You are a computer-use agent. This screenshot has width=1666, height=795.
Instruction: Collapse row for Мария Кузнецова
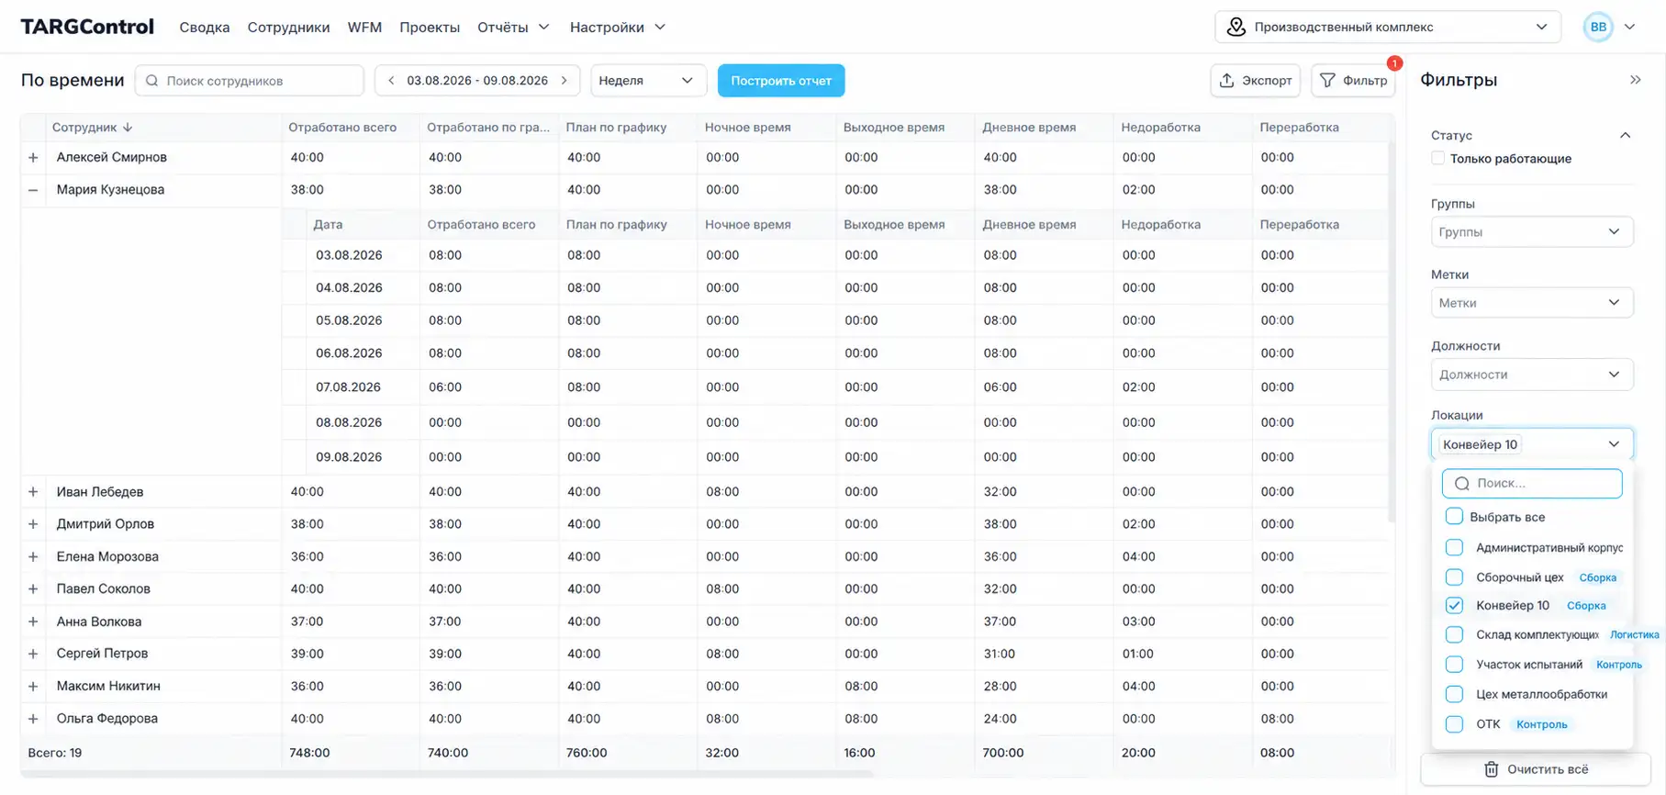(x=33, y=190)
